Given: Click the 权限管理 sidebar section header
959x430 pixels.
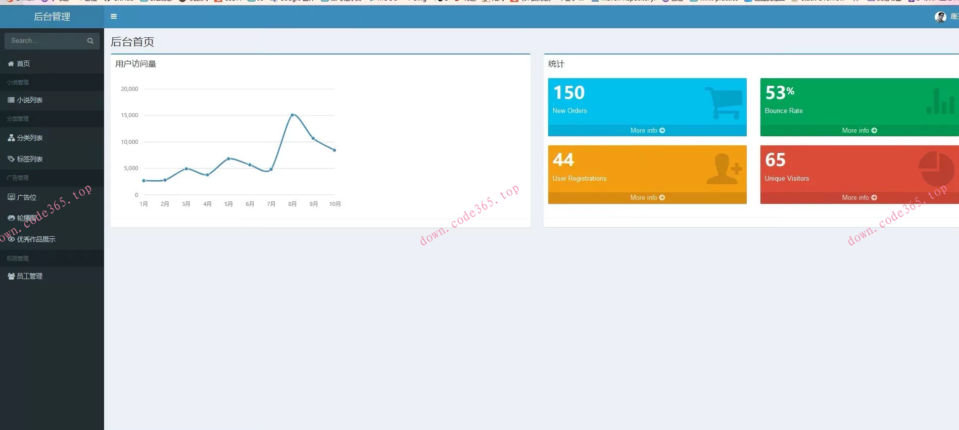Looking at the screenshot, I should [x=18, y=258].
